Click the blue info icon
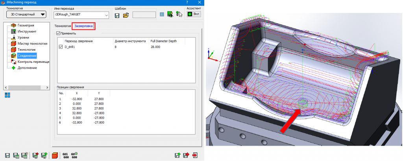Image resolution: width=403 pixels, height=161 pixels. (x=162, y=15)
